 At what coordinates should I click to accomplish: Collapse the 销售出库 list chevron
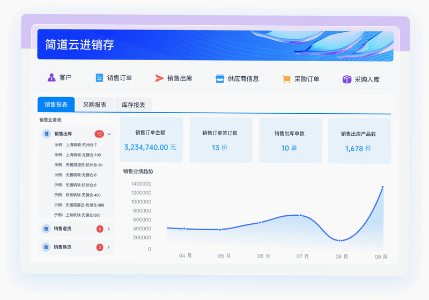point(109,134)
